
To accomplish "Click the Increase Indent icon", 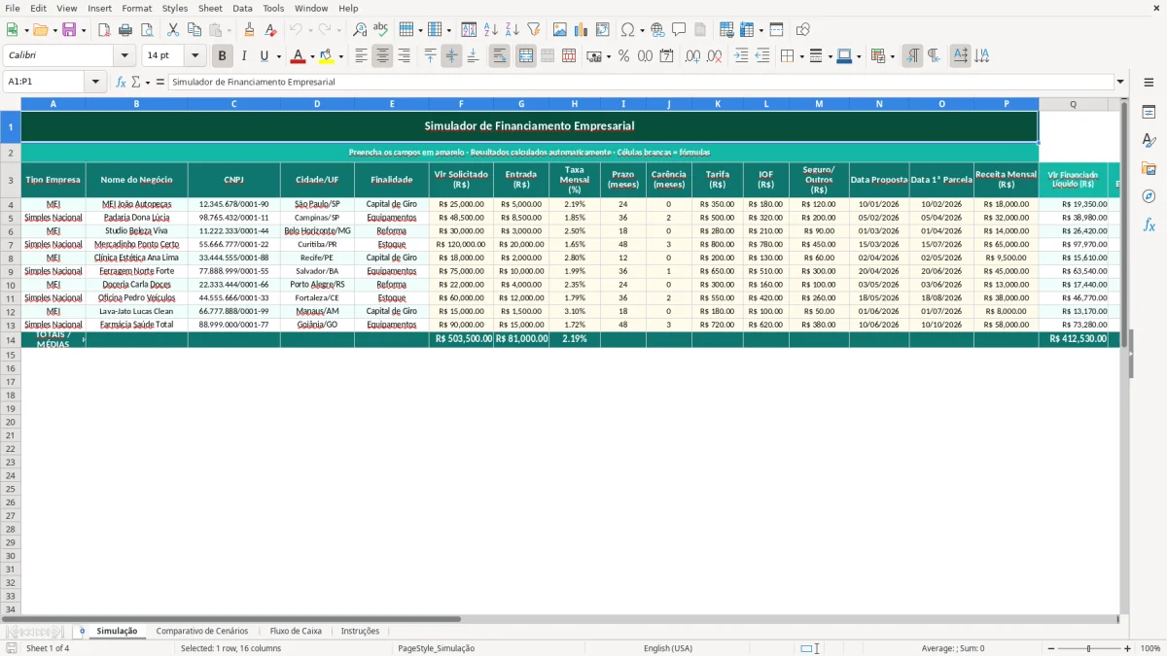I will (x=741, y=56).
